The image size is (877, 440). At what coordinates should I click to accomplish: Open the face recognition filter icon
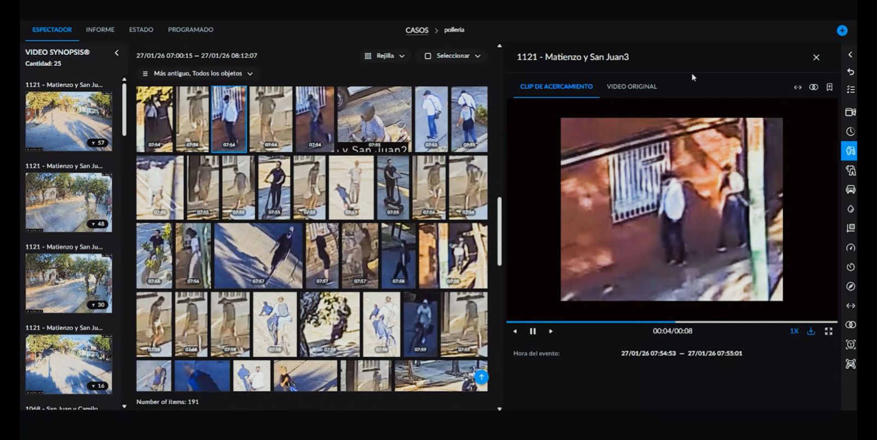(x=850, y=345)
